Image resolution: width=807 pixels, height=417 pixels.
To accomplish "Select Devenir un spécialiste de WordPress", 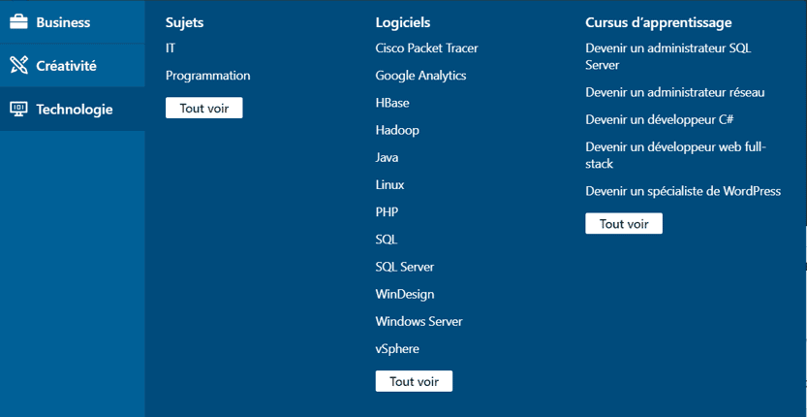I will (683, 191).
